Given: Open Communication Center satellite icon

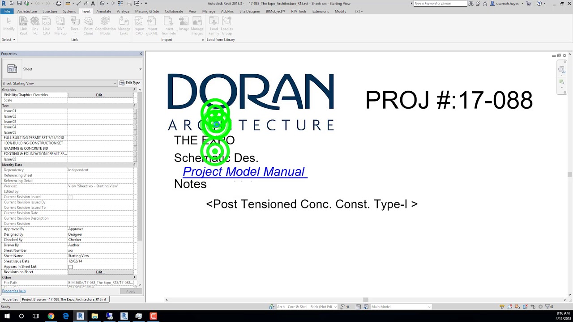Looking at the screenshot, I should pyautogui.click(x=478, y=4).
